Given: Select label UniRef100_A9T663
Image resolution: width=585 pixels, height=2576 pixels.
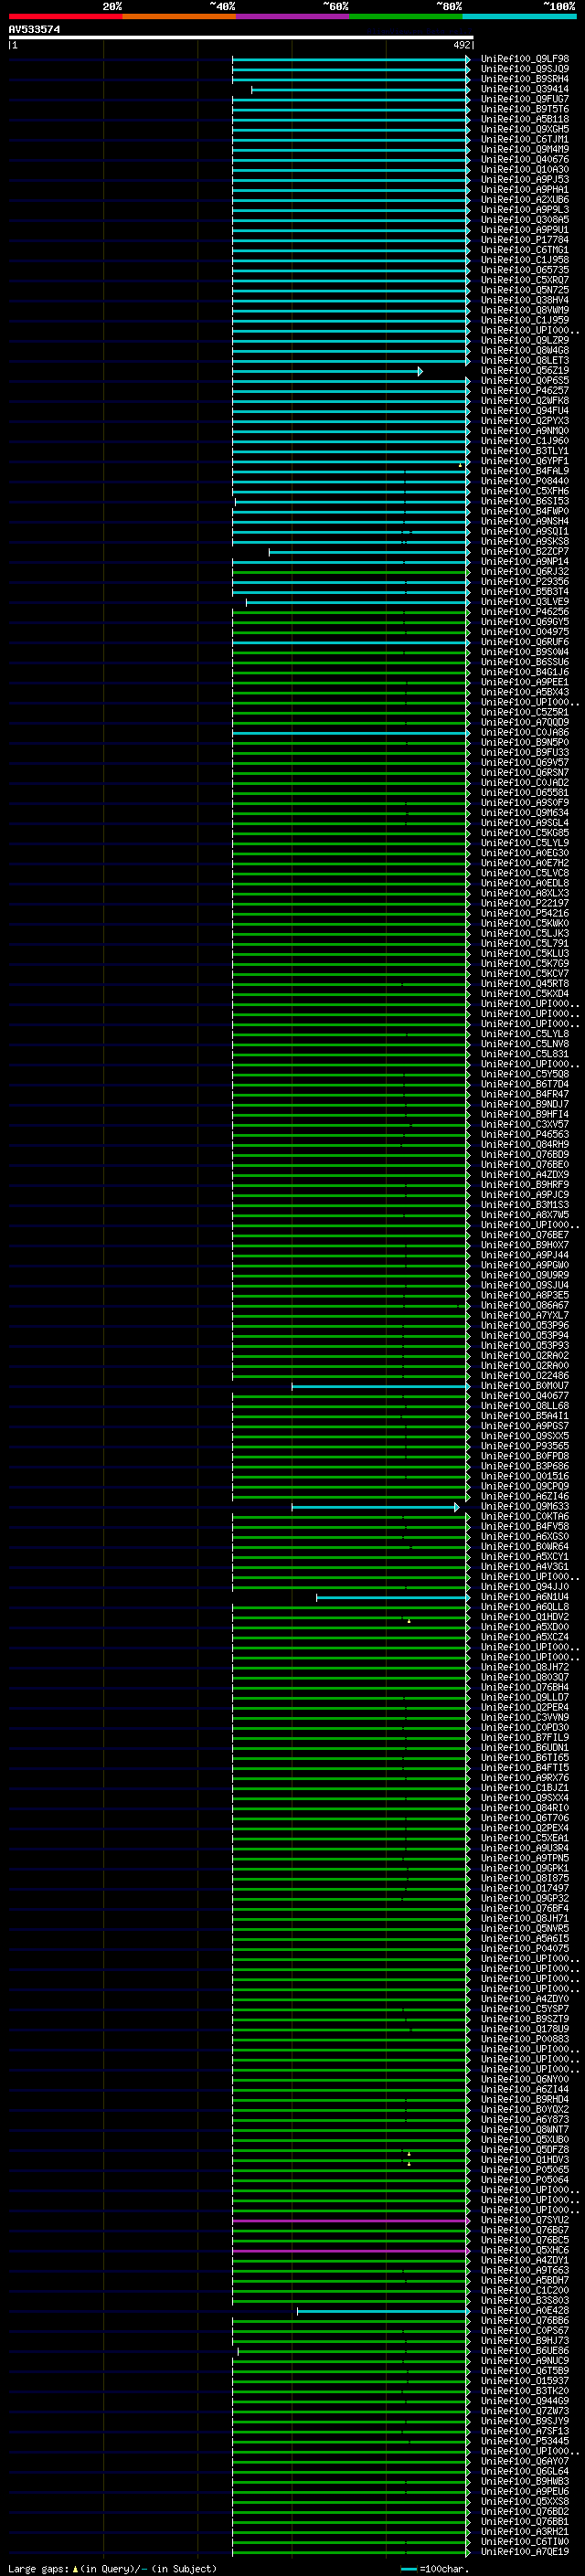Looking at the screenshot, I should 525,2270.
